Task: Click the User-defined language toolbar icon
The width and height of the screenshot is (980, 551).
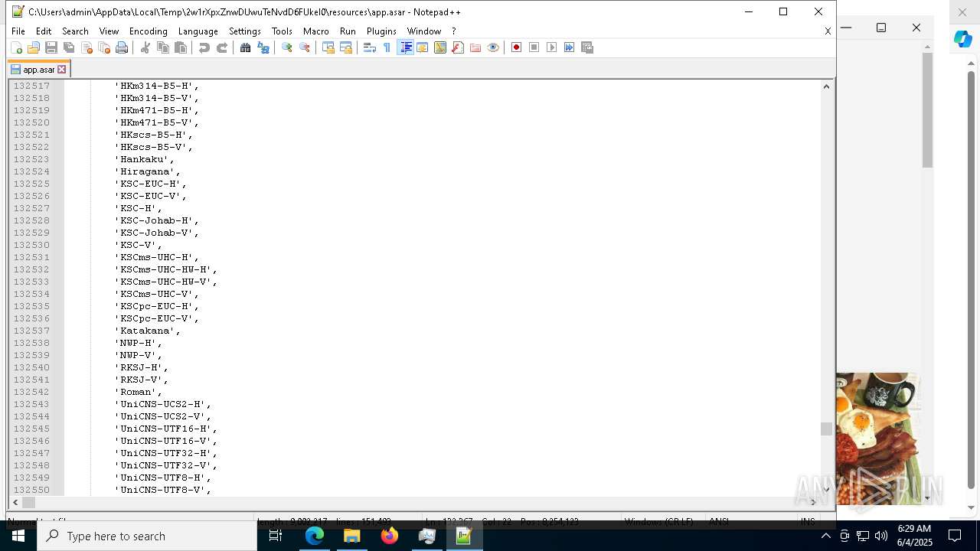Action: (x=423, y=47)
